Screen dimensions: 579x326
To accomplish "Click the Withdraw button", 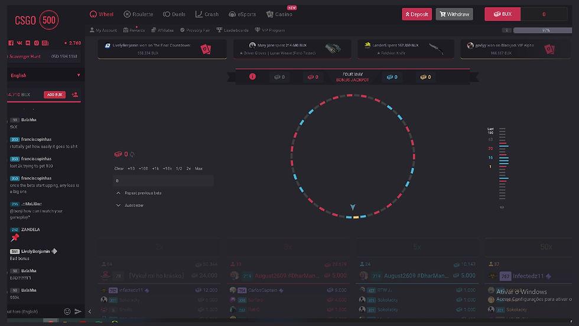I will (454, 14).
